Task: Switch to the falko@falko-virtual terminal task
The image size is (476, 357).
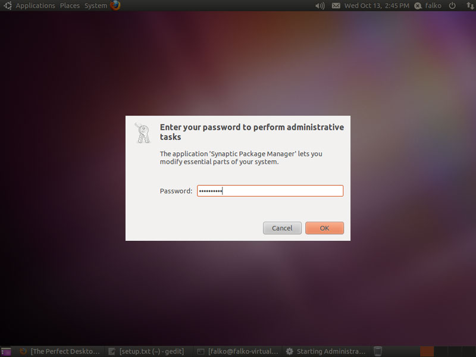Action: pyautogui.click(x=238, y=352)
